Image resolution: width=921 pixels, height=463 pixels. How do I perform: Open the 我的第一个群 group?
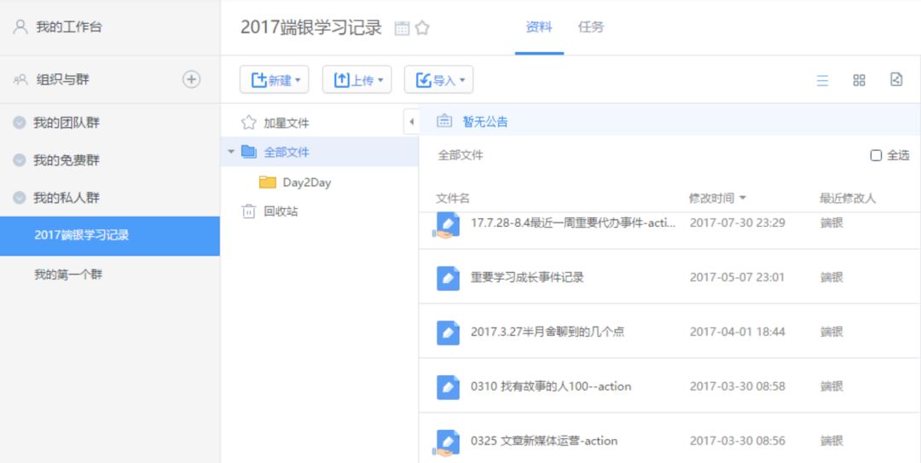(x=68, y=275)
